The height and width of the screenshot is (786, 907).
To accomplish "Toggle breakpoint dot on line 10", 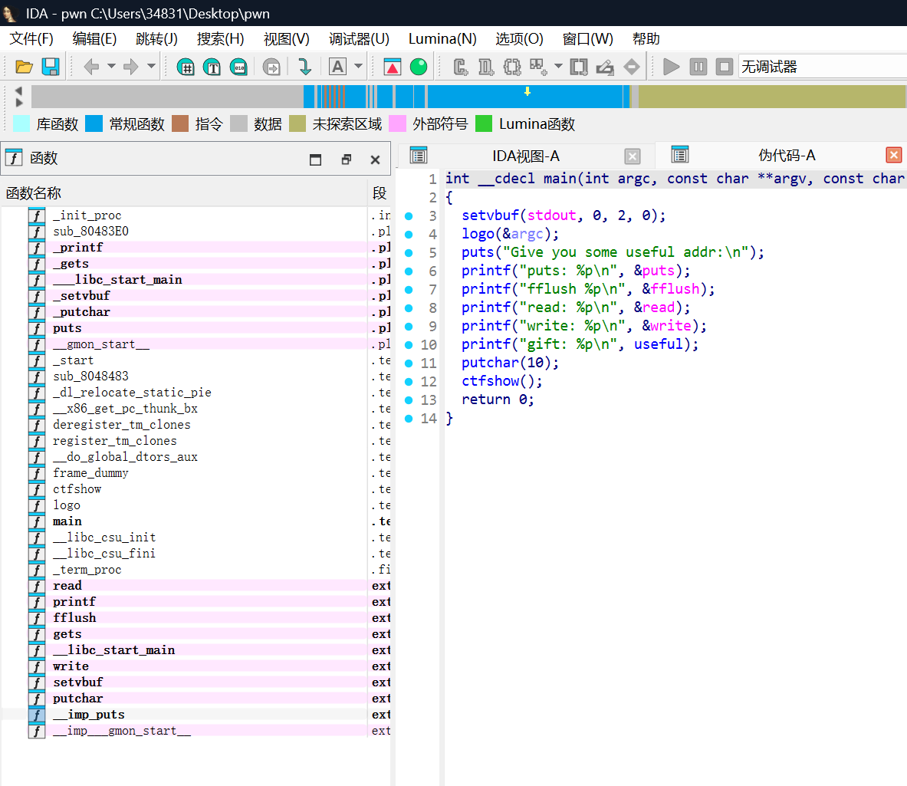I will click(x=409, y=345).
